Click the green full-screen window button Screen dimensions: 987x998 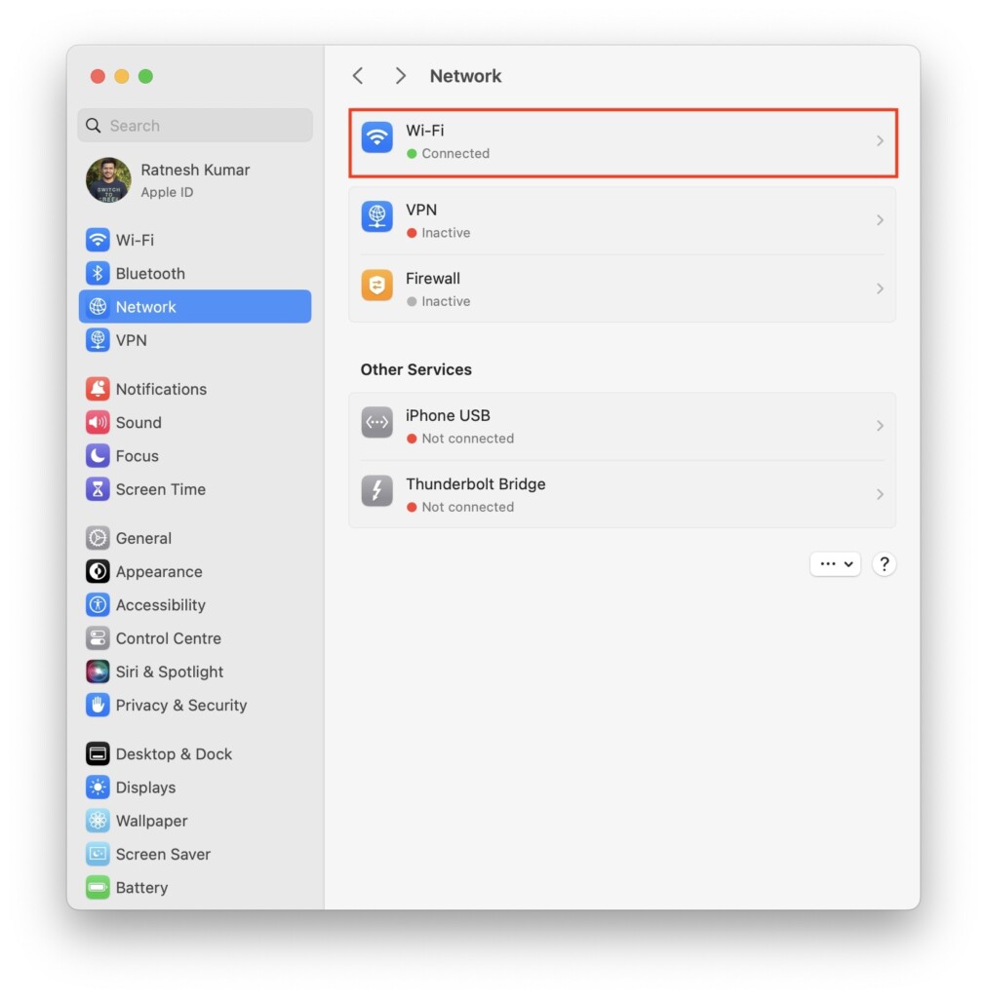click(x=146, y=76)
